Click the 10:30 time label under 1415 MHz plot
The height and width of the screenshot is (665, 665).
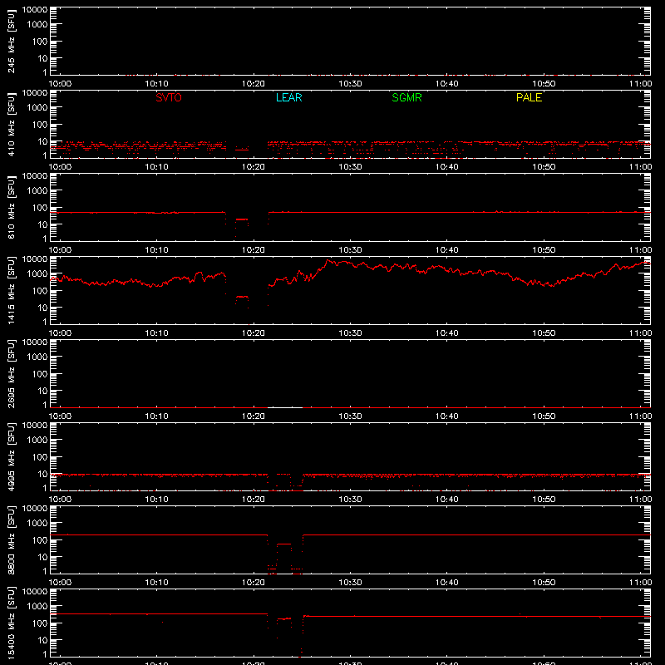pyautogui.click(x=350, y=333)
